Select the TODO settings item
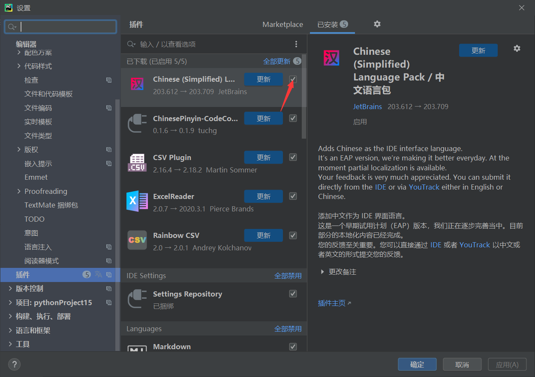Image resolution: width=535 pixels, height=377 pixels. (x=34, y=219)
